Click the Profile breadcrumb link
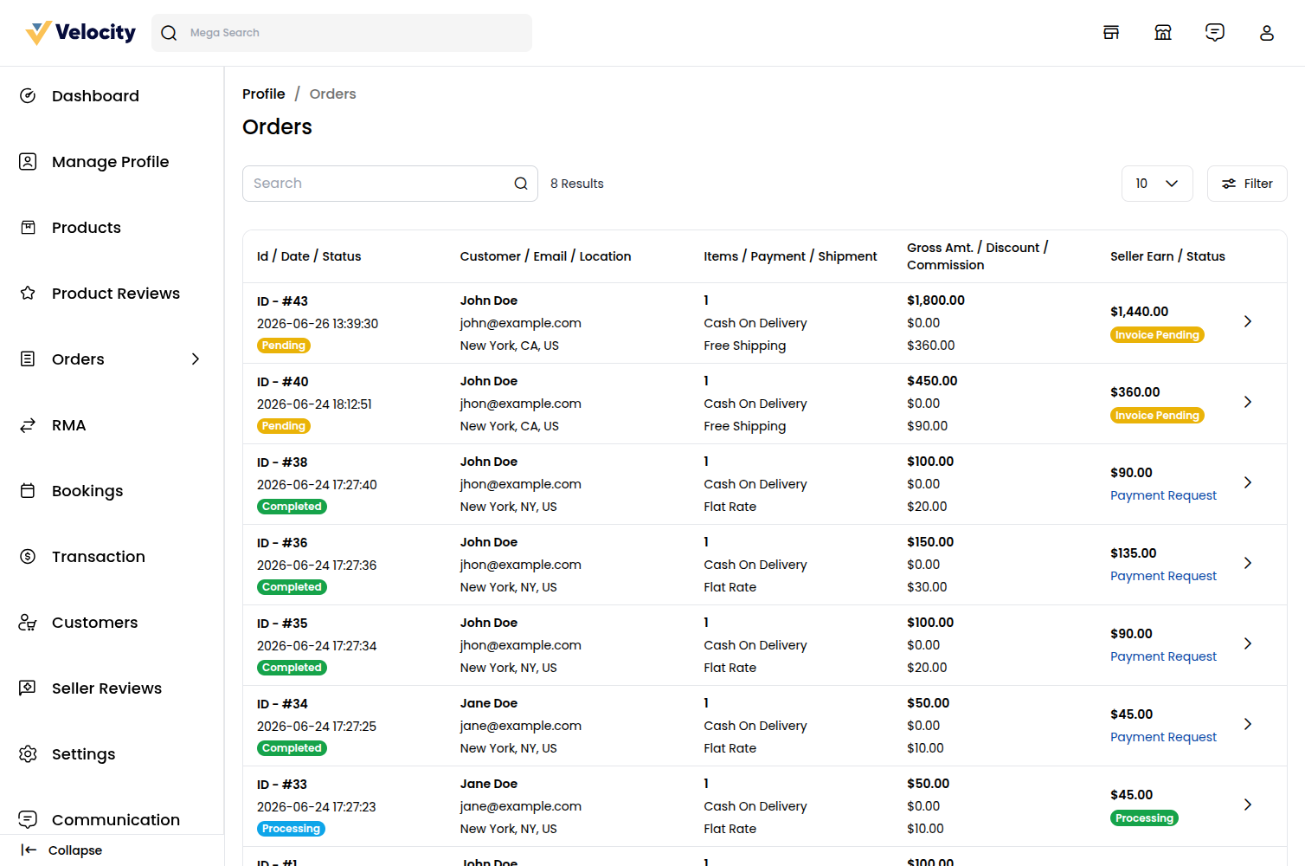 click(x=263, y=94)
